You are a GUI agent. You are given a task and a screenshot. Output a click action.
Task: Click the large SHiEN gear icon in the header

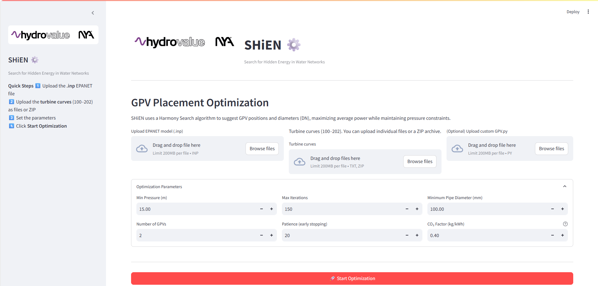(294, 45)
